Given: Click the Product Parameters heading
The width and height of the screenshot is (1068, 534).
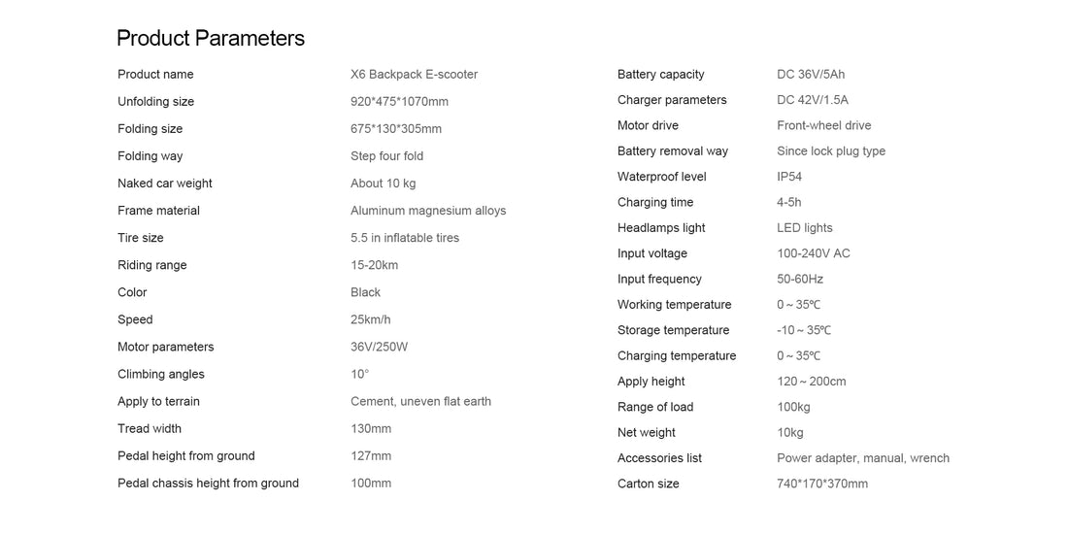Looking at the screenshot, I should pyautogui.click(x=211, y=38).
